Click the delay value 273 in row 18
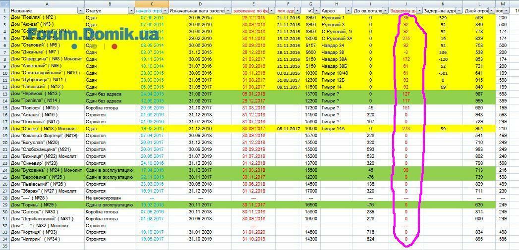This screenshot has height=250, width=519. pos(405,128)
